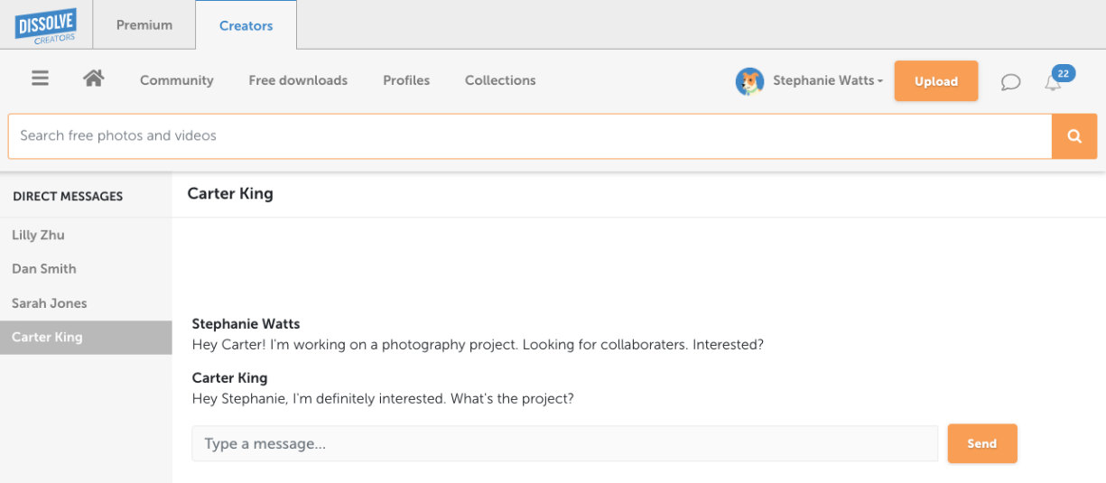Image resolution: width=1106 pixels, height=483 pixels.
Task: Open the chat messages bubble icon
Action: point(1010,82)
